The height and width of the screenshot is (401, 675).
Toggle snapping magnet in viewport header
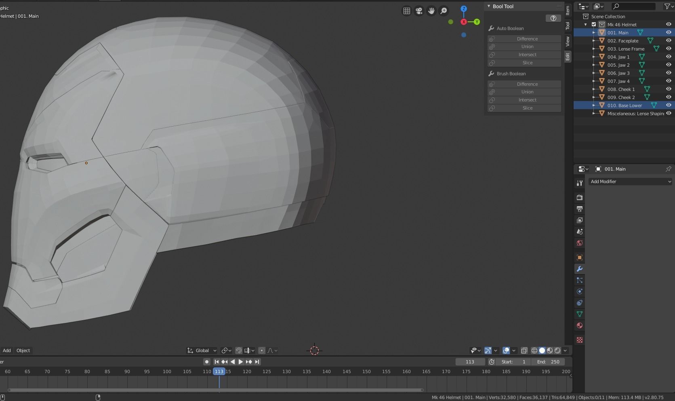[239, 350]
